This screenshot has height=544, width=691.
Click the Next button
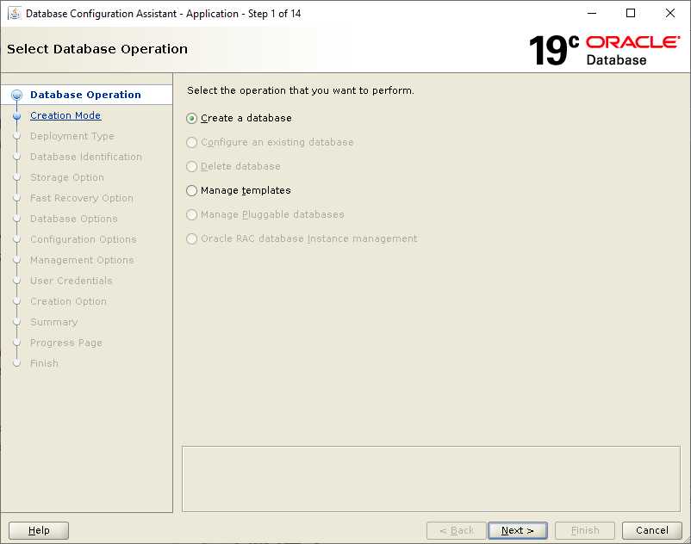tap(517, 530)
